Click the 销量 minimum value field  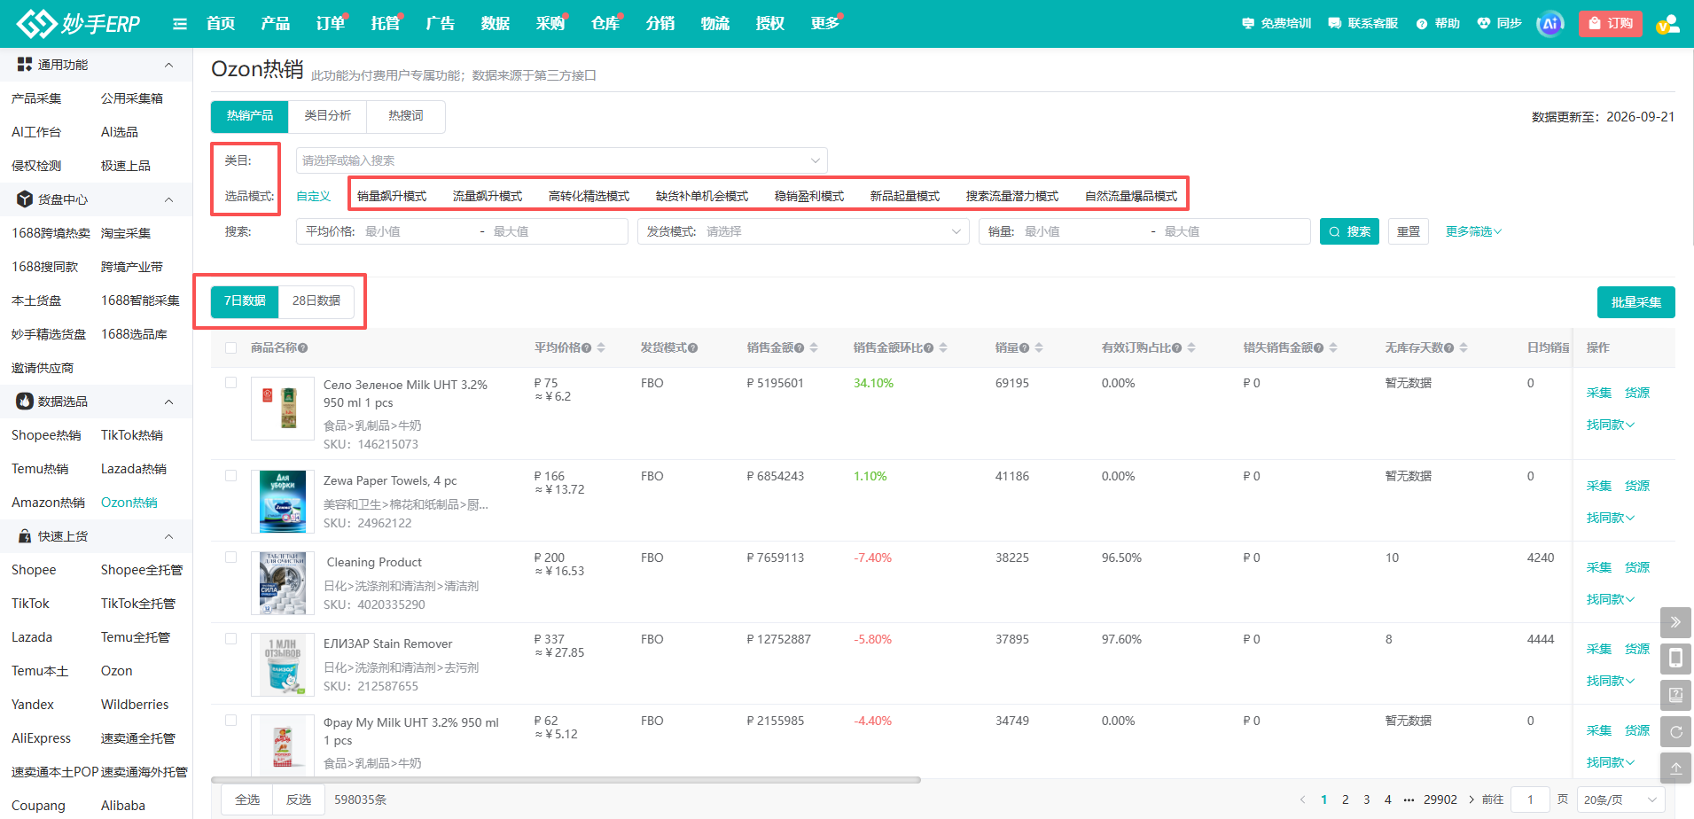coord(1081,231)
